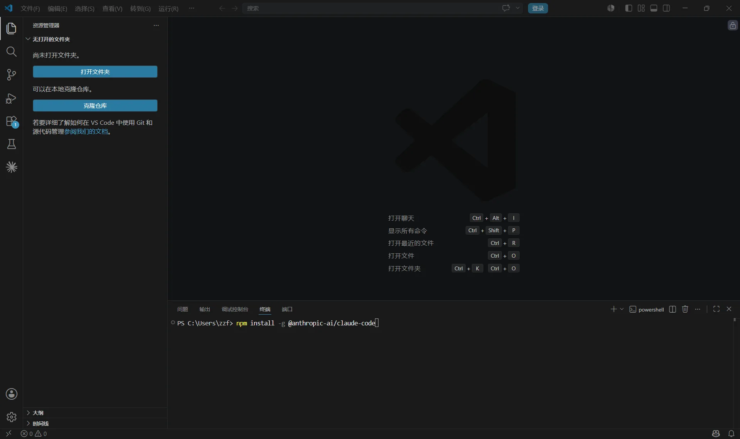The width and height of the screenshot is (740, 439).
Task: Open the notifications bell
Action: point(731,434)
